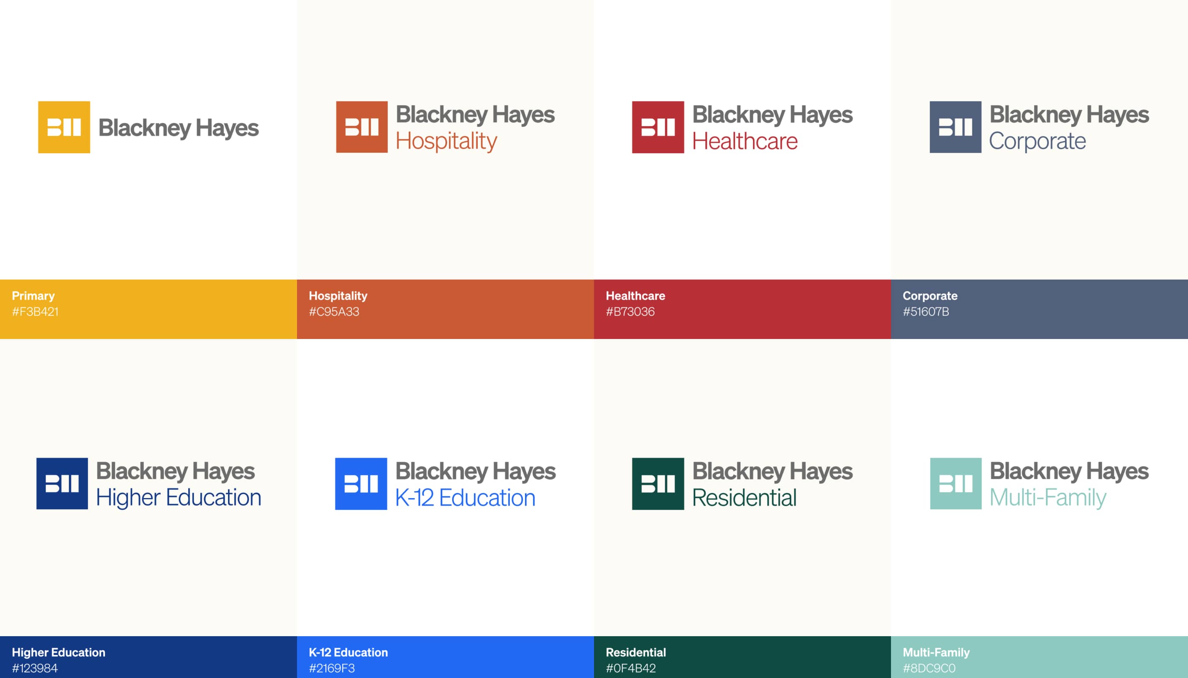Viewport: 1188px width, 678px height.
Task: Select the Healthcare red color bar
Action: (x=742, y=309)
